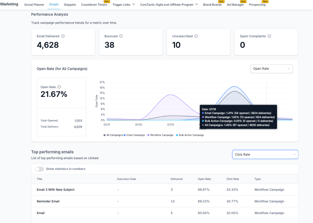313x223 pixels.
Task: Toggle Bulk Action Campaign legend entry
Action: (190, 135)
